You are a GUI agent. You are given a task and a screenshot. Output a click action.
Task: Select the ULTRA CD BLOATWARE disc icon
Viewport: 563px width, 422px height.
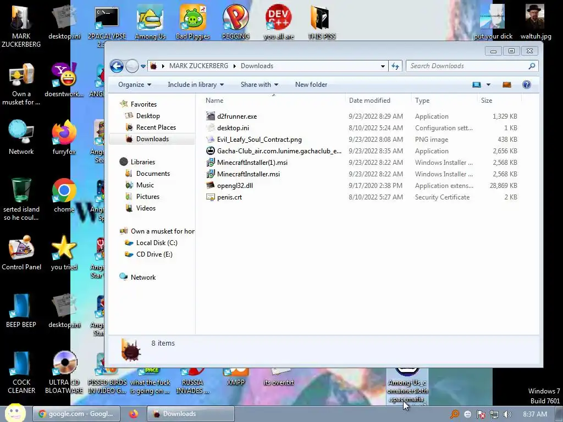click(64, 373)
